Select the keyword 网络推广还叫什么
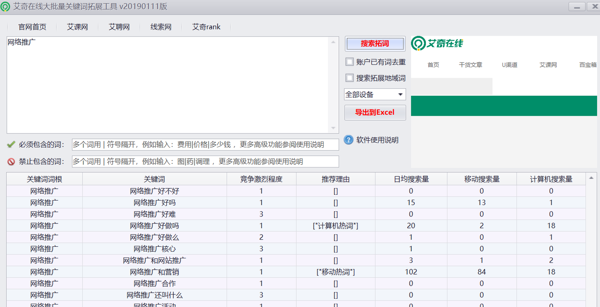The image size is (600, 307). click(155, 295)
